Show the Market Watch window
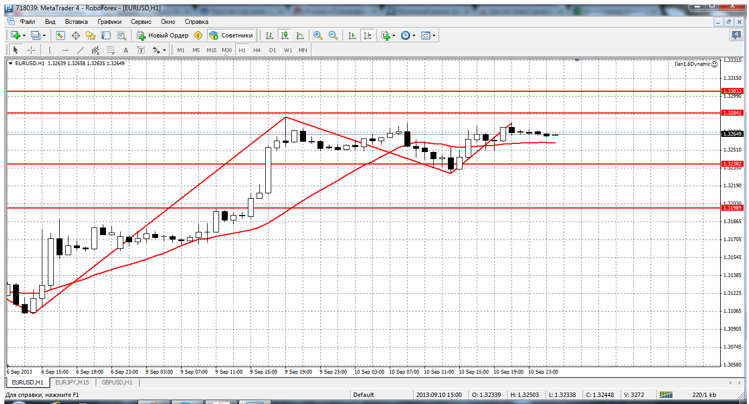Screen dimensions: 749x404 pos(60,35)
